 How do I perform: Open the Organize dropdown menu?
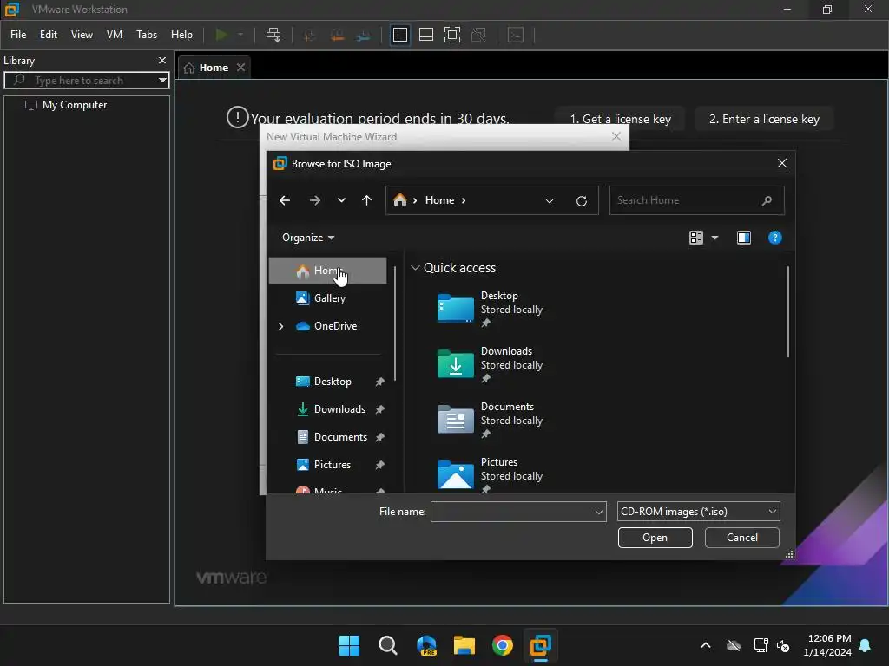(x=308, y=238)
